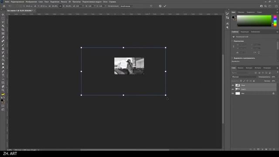This screenshot has height=157, width=279.
Task: Select the Crop tool
Action: pos(3,30)
